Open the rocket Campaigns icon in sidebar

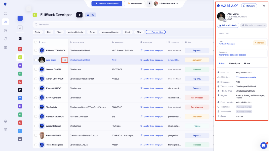(6, 30)
